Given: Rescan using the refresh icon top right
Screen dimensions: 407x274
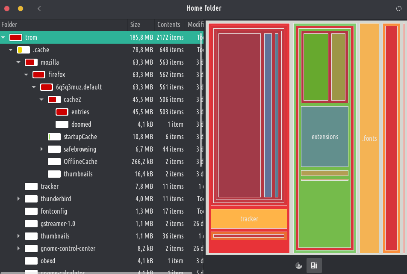Looking at the screenshot, I should click(x=399, y=8).
